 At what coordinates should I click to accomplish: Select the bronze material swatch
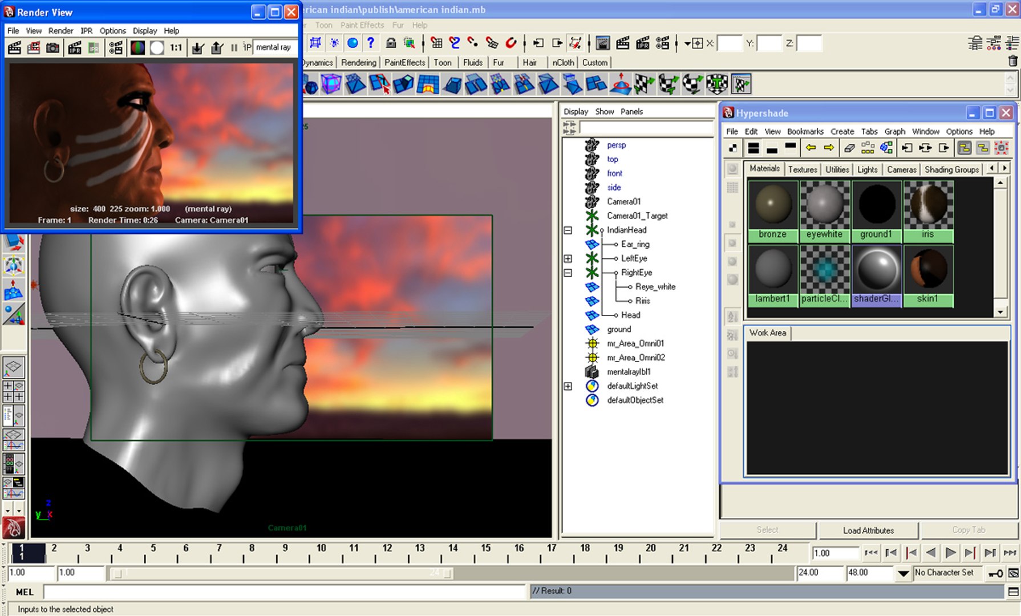772,211
